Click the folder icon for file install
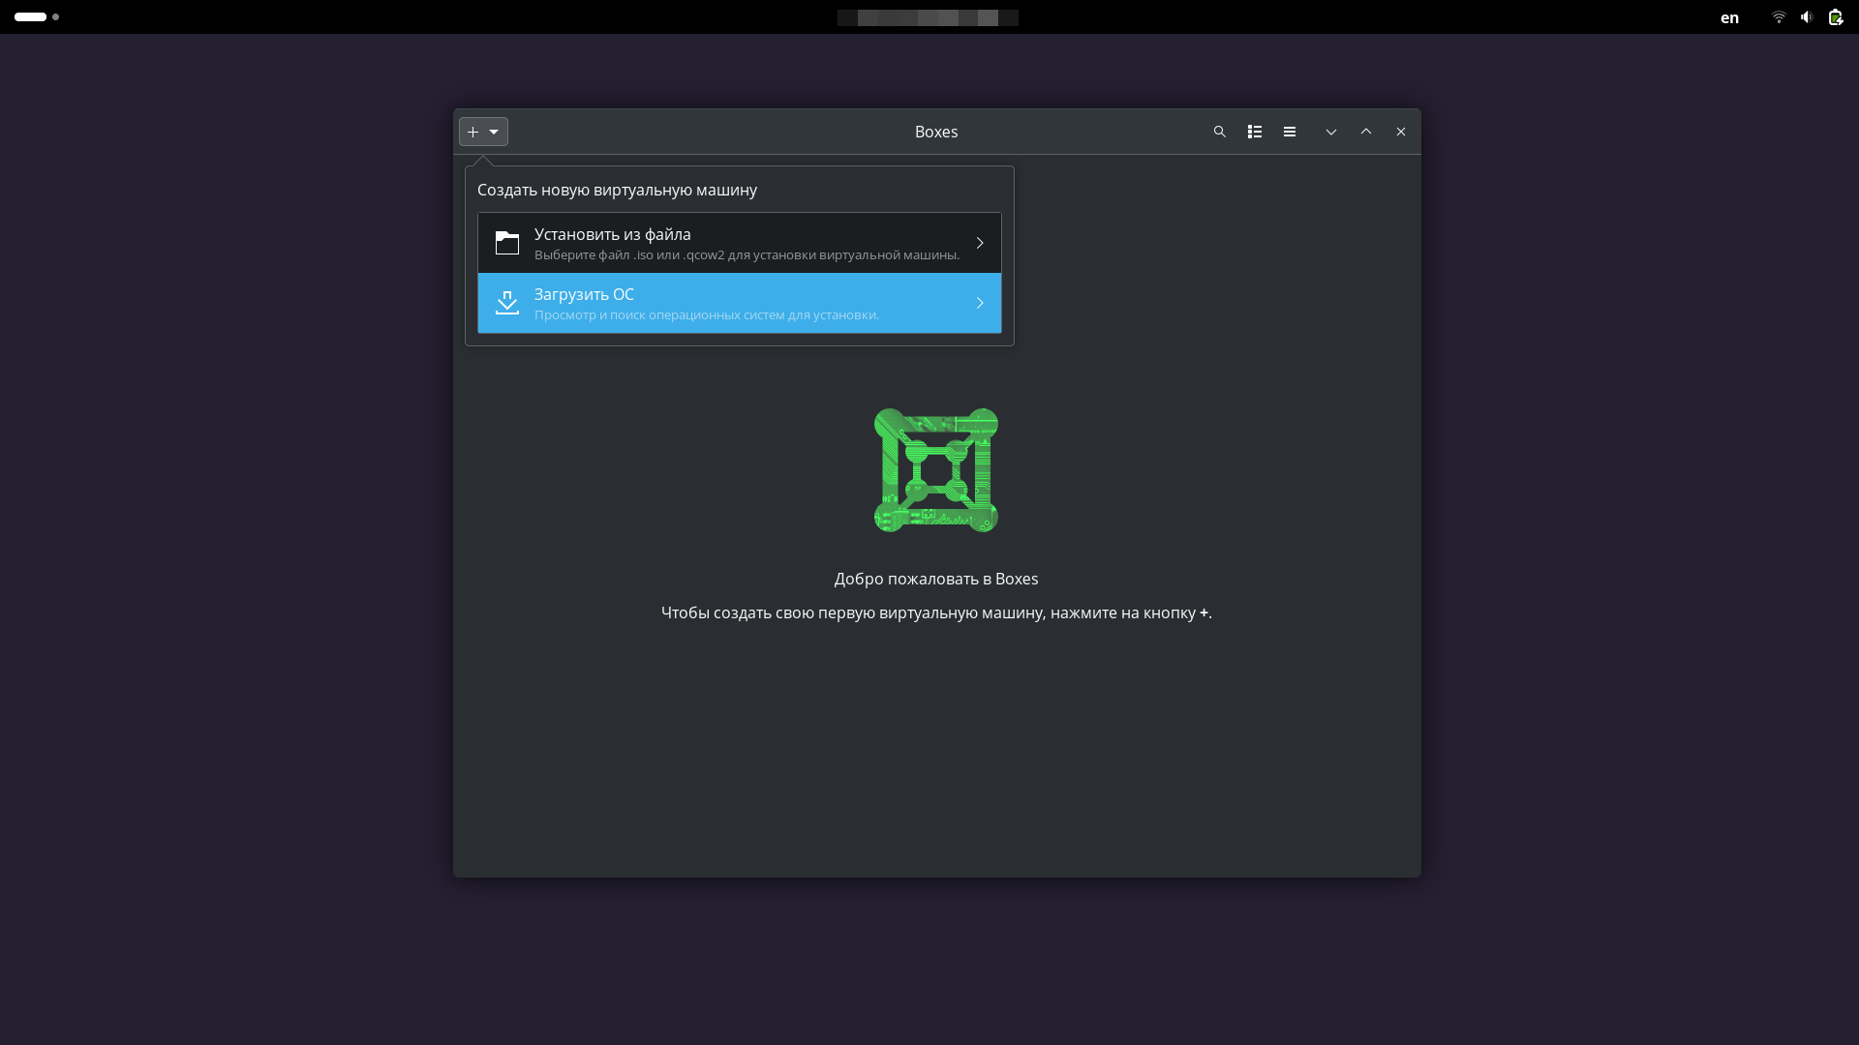1859x1045 pixels. 507,243
